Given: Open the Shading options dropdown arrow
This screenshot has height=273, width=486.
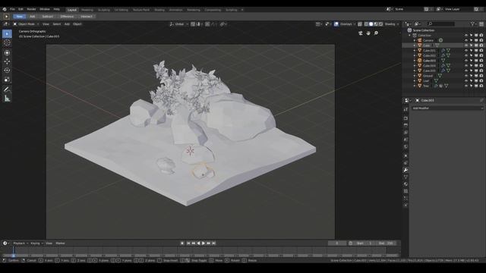Looking at the screenshot, I should coord(398,24).
